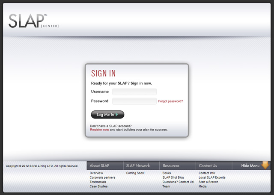Focus the Username input field
Viewport: 274px width, 195px height.
click(134, 92)
